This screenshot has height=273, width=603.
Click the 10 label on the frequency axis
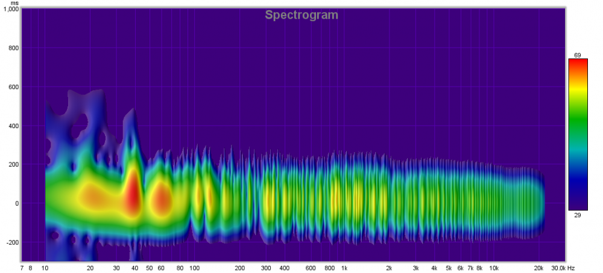tap(45, 268)
